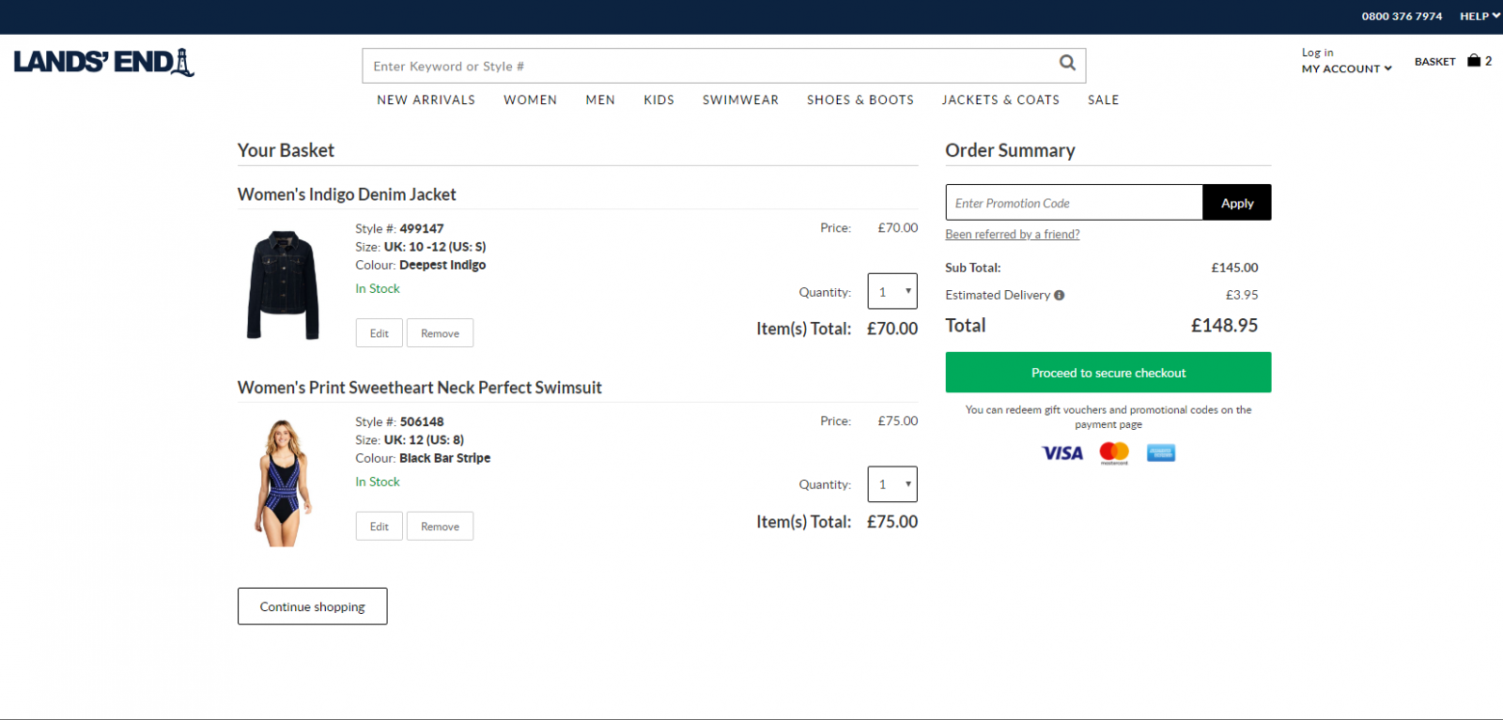Click the American Express payment logo
1503x720 pixels.
click(x=1161, y=453)
